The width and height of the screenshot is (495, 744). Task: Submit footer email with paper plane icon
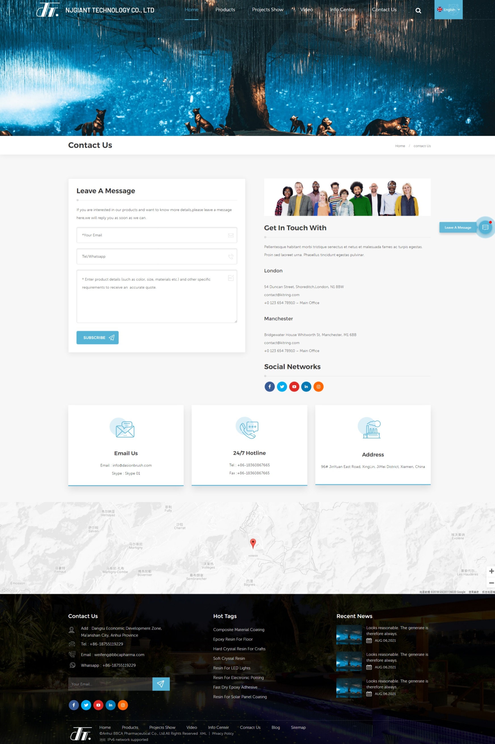[161, 684]
